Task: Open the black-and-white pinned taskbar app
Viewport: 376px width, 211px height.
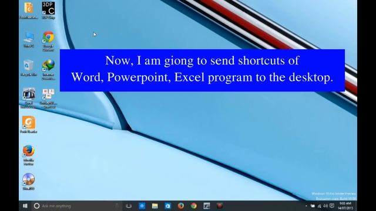Action: pos(207,206)
